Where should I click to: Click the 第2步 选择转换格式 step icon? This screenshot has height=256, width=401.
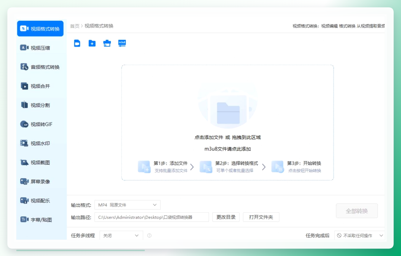(206, 167)
